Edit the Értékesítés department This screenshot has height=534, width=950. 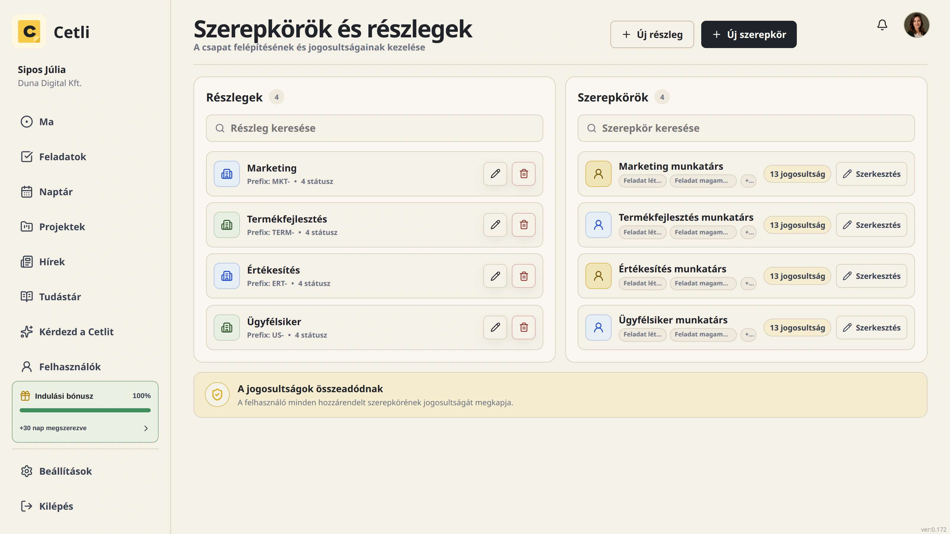coord(495,276)
